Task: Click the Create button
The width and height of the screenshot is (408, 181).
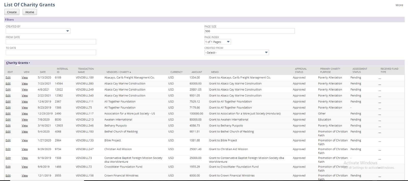Action: click(12, 12)
